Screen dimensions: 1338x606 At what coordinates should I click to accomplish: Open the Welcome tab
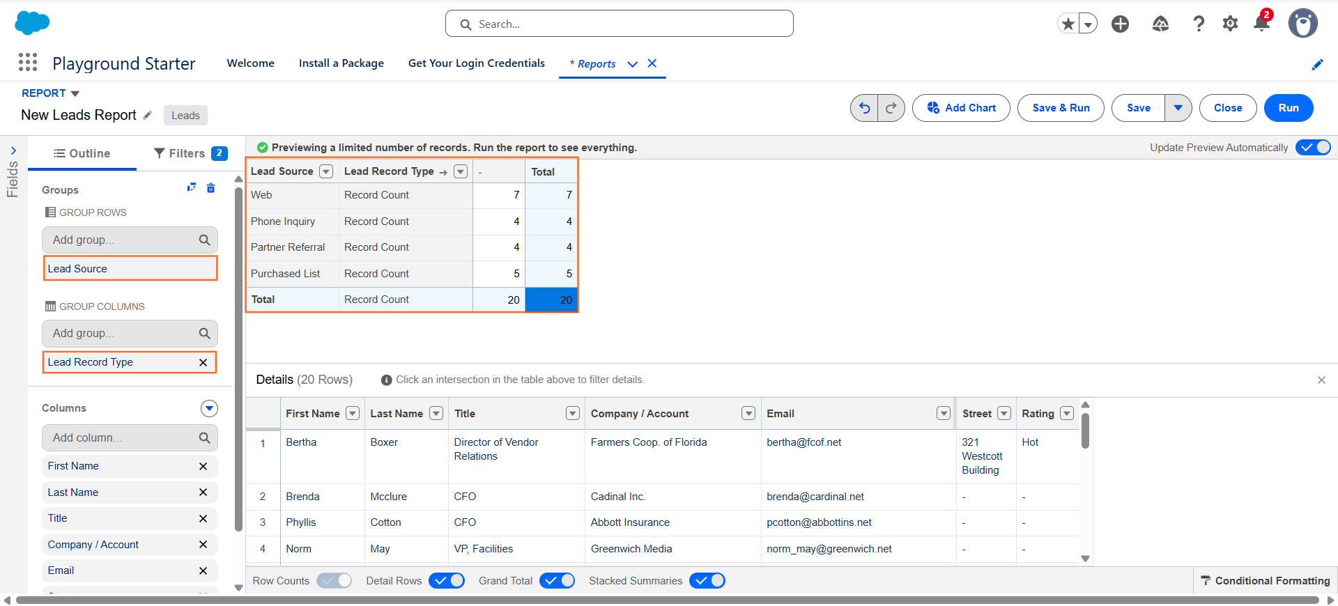(x=251, y=63)
